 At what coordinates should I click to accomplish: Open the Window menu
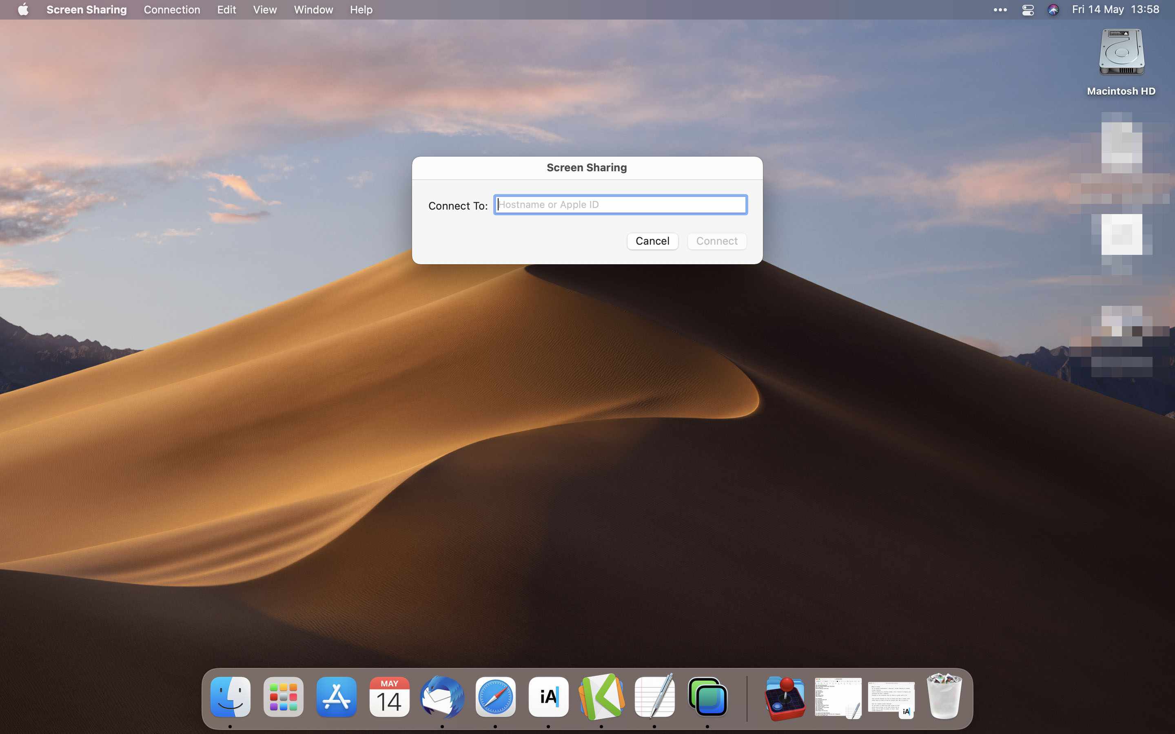[313, 10]
